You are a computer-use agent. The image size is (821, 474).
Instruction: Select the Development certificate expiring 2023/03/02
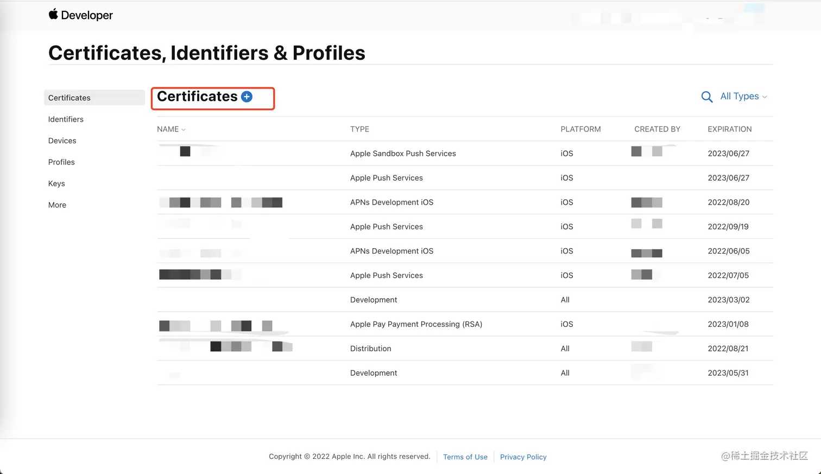click(374, 300)
